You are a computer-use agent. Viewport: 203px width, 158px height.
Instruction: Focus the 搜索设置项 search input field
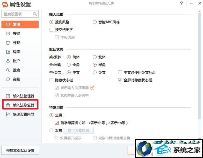coord(20,14)
